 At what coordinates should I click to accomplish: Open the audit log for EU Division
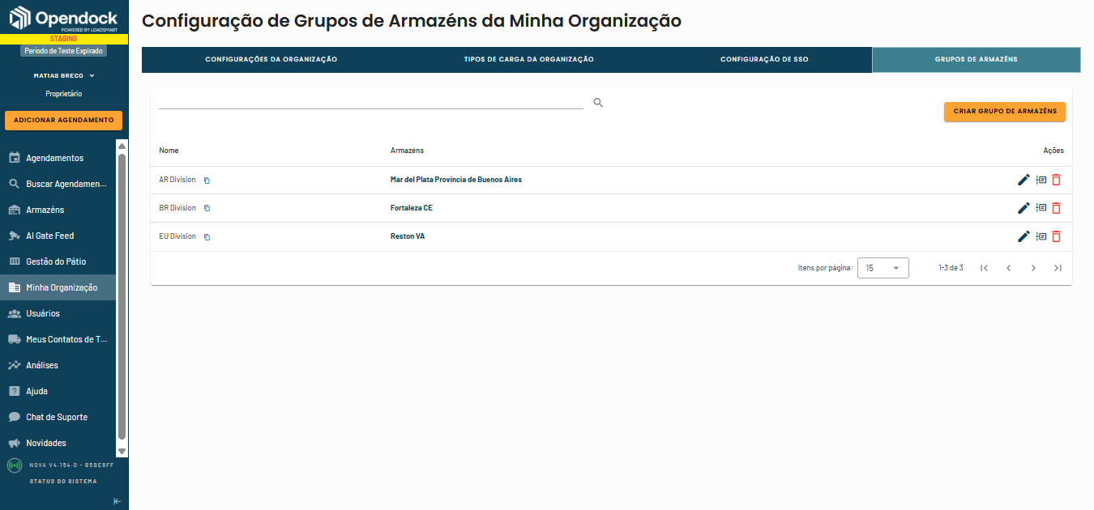click(1041, 236)
